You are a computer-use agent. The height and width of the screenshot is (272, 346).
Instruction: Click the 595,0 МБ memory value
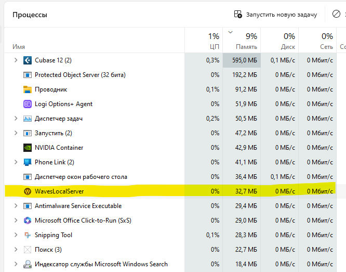pyautogui.click(x=245, y=60)
